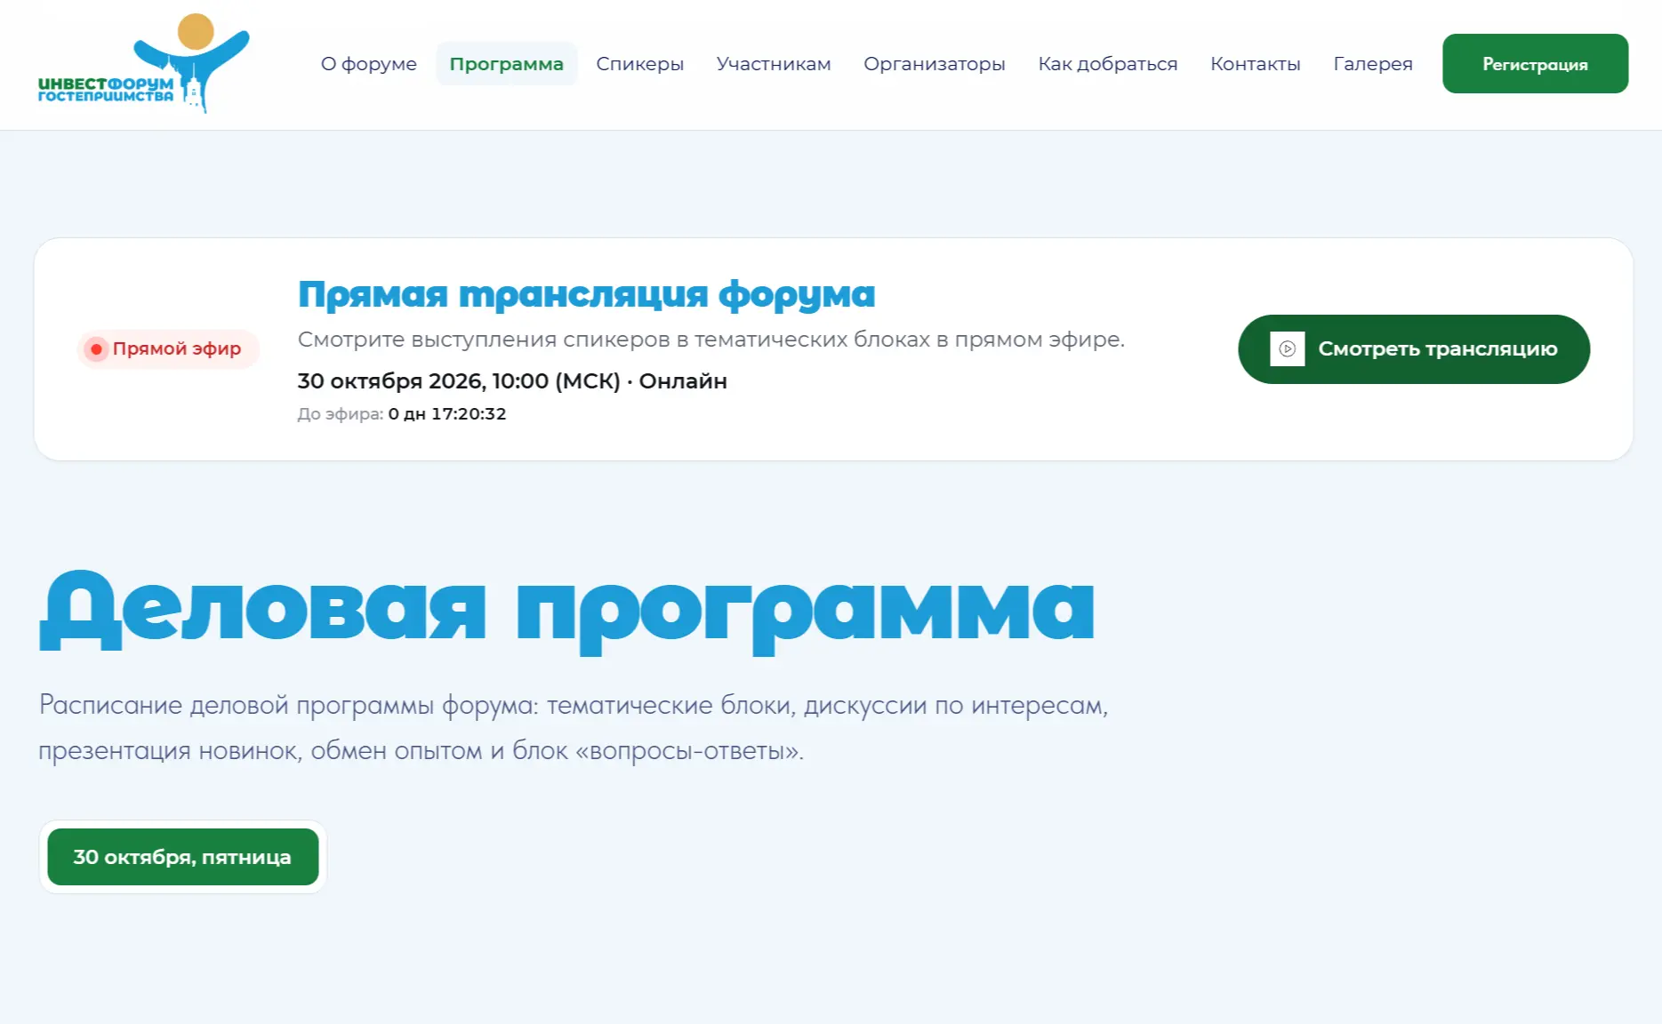Select the 30 октября, пятница day tab

click(183, 857)
